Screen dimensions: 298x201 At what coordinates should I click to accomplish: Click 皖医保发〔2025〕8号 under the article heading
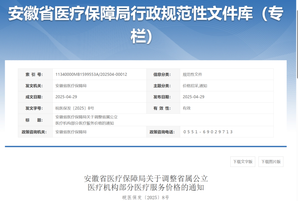tap(146, 197)
